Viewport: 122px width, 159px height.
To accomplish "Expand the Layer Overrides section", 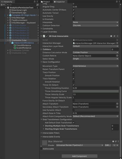I will [x=41, y=32].
